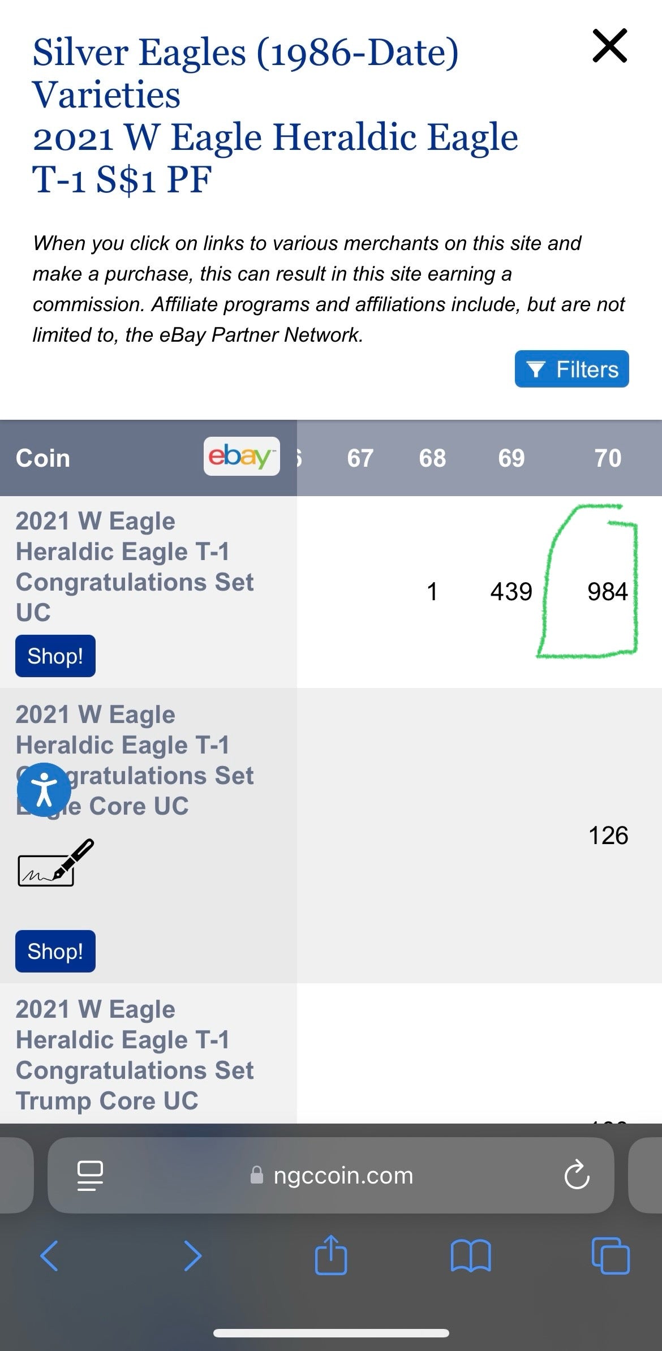Open the Filters button

[571, 369]
